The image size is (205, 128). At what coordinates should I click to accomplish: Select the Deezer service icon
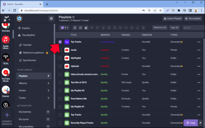pos(6,90)
